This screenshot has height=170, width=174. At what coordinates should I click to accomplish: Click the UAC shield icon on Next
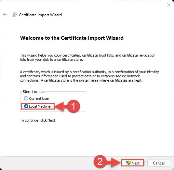(128, 163)
